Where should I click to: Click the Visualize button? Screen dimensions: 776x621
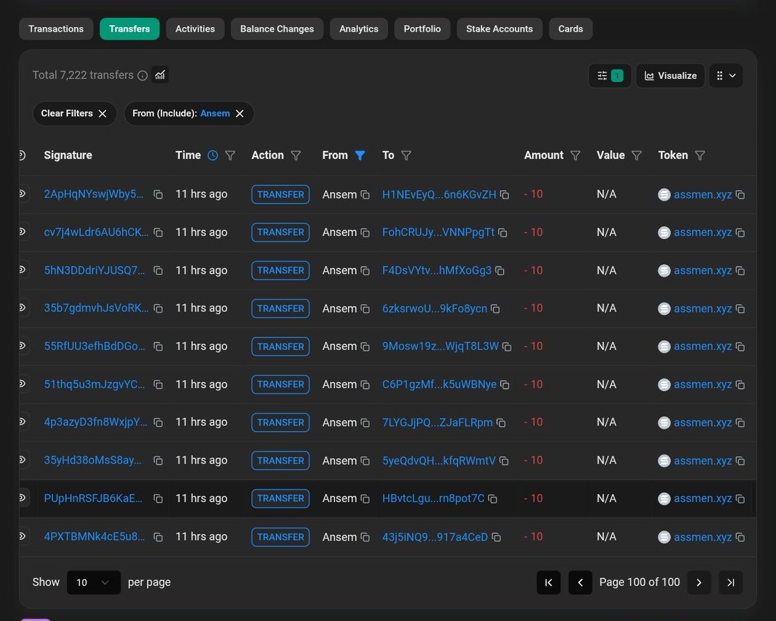pyautogui.click(x=670, y=76)
